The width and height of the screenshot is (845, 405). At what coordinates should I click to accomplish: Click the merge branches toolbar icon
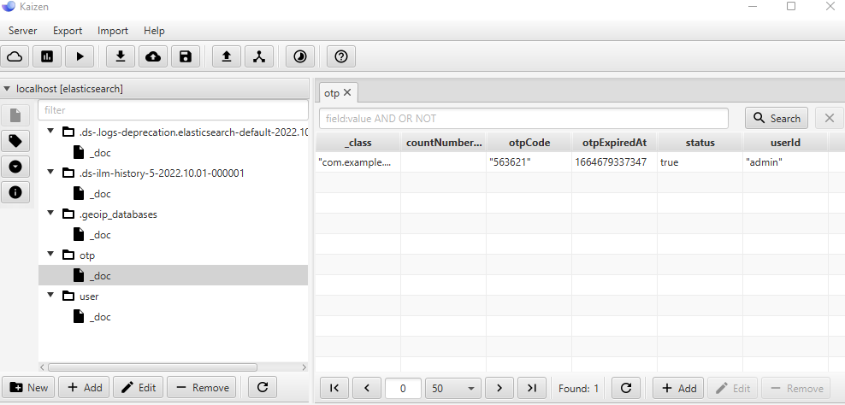point(259,56)
